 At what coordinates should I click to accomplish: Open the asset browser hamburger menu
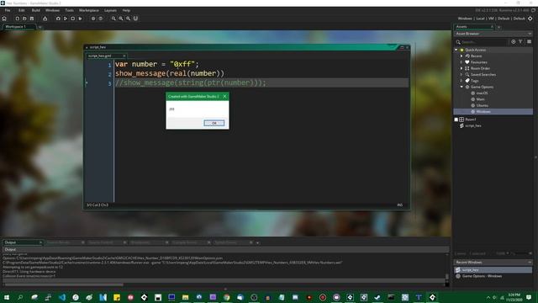[529, 41]
